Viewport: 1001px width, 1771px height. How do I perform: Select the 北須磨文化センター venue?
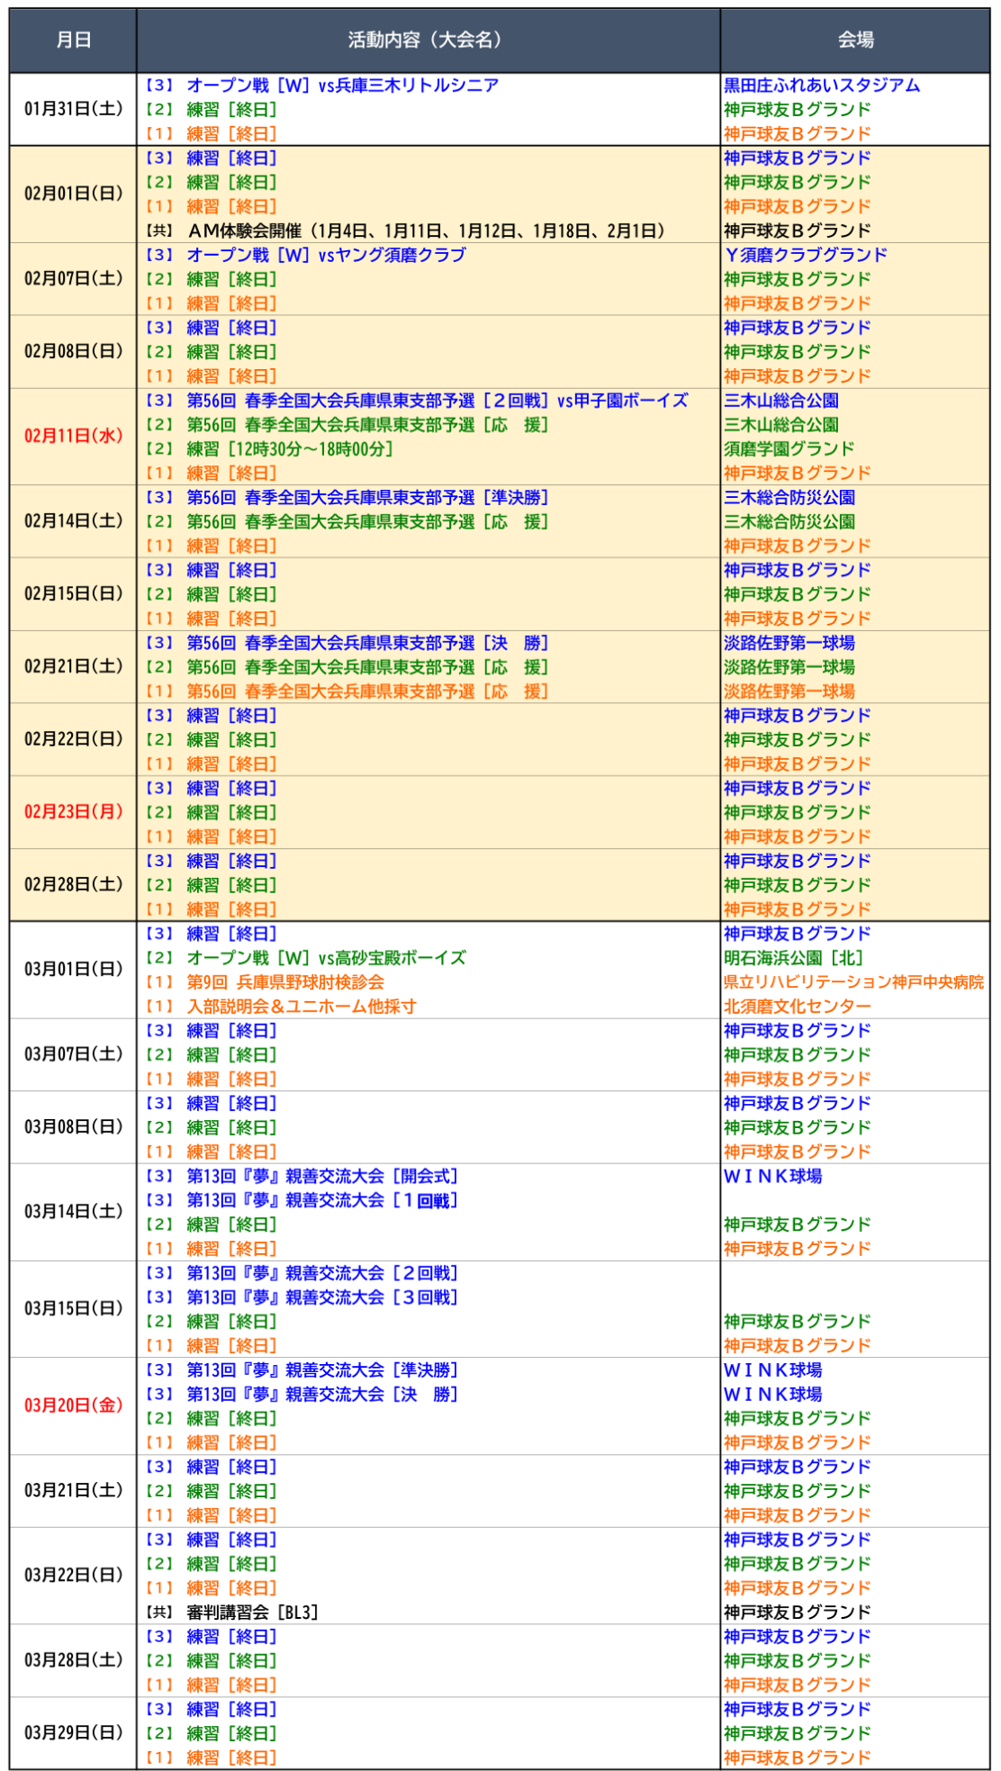coord(798,1007)
